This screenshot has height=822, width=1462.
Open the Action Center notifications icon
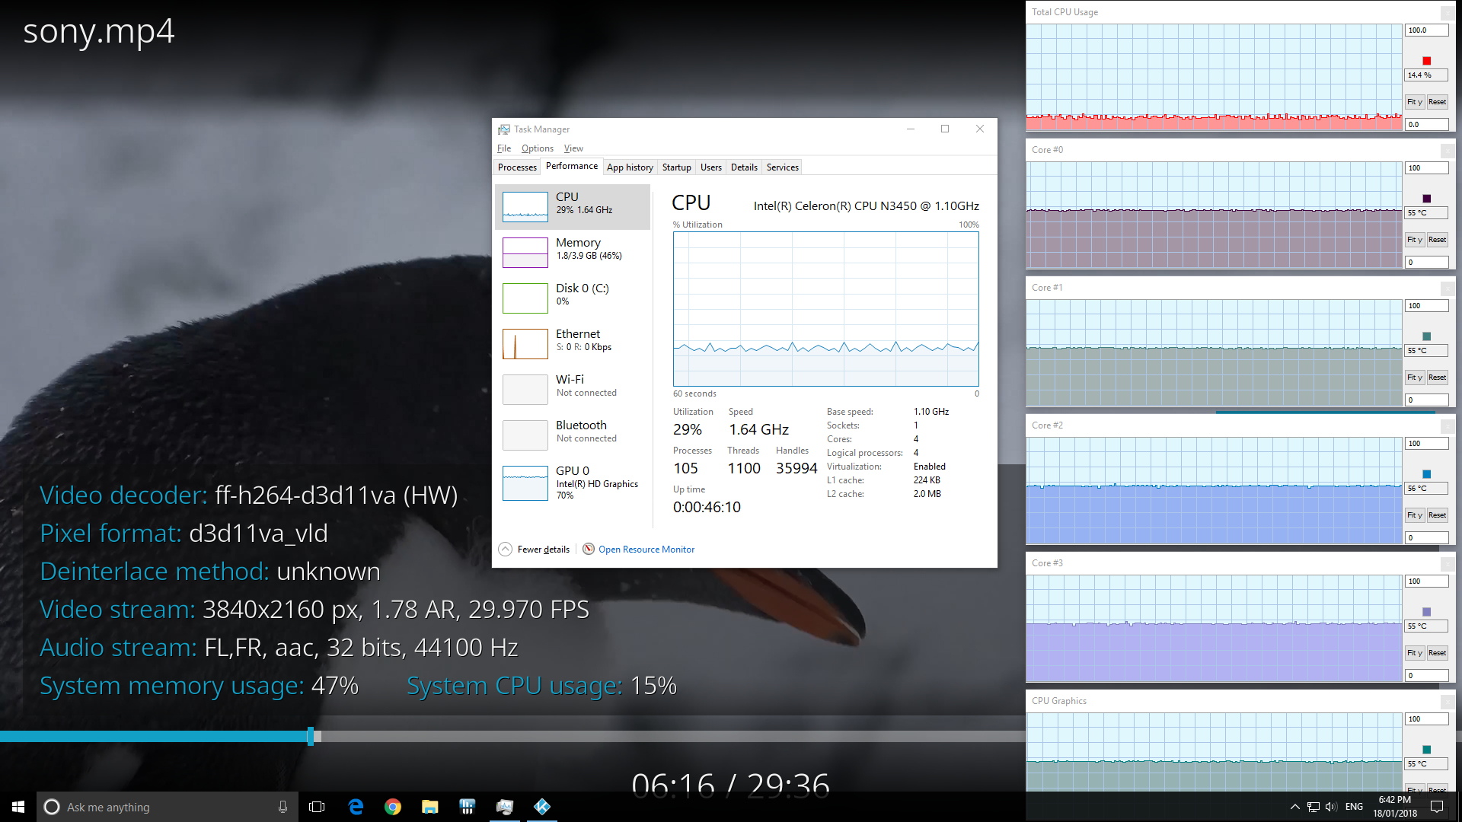pos(1437,807)
